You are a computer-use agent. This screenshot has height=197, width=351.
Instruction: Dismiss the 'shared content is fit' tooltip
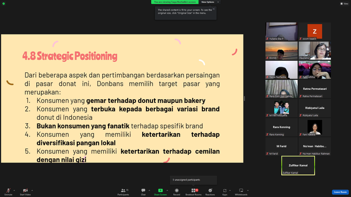tap(214, 9)
